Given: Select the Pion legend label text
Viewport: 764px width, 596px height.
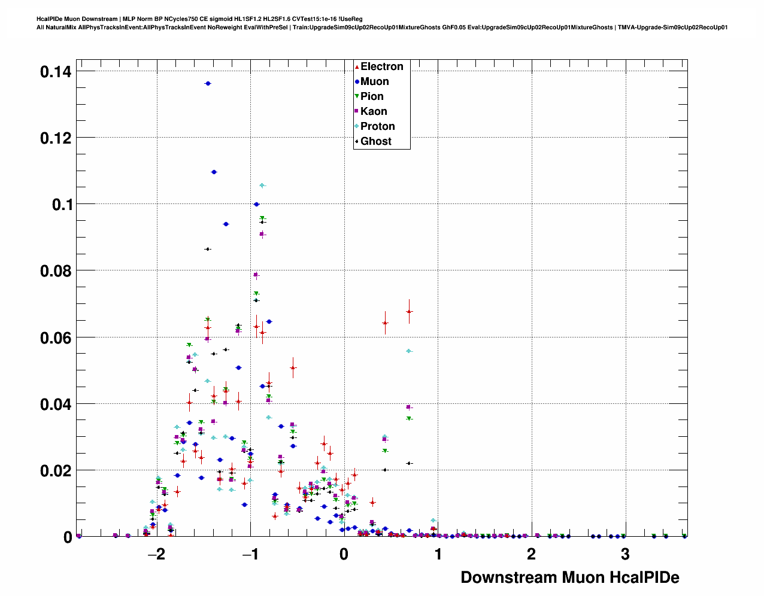Looking at the screenshot, I should coord(372,96).
